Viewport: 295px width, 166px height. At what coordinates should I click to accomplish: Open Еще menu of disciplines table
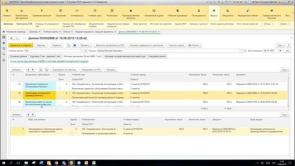tap(285, 70)
